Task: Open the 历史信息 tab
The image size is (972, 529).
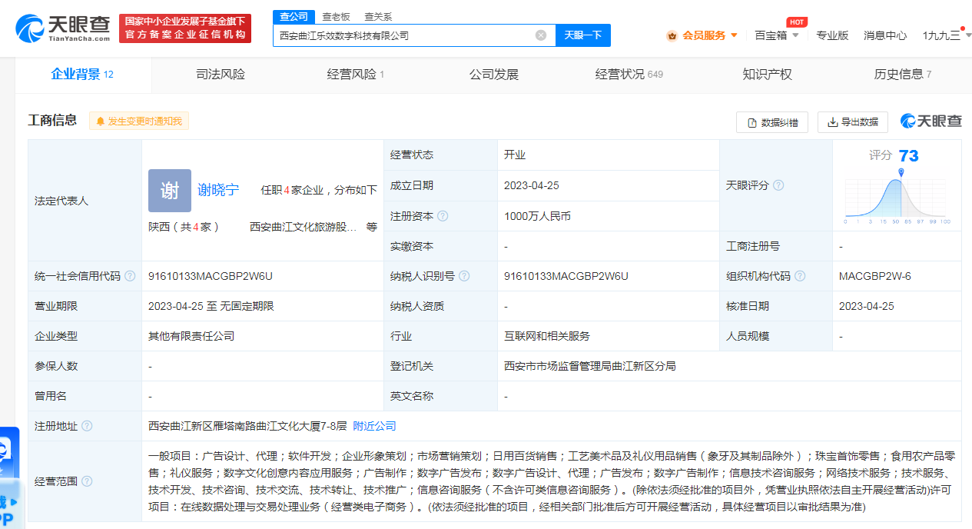Action: pyautogui.click(x=903, y=75)
